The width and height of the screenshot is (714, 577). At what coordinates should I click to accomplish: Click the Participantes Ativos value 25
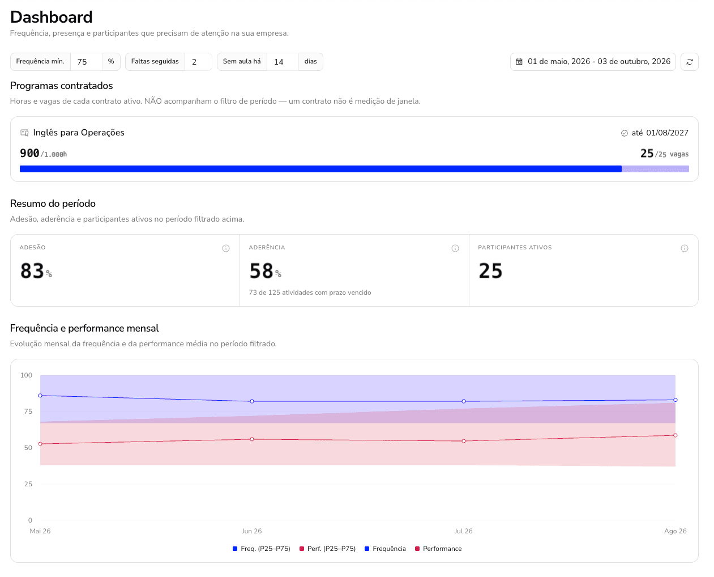pos(490,271)
